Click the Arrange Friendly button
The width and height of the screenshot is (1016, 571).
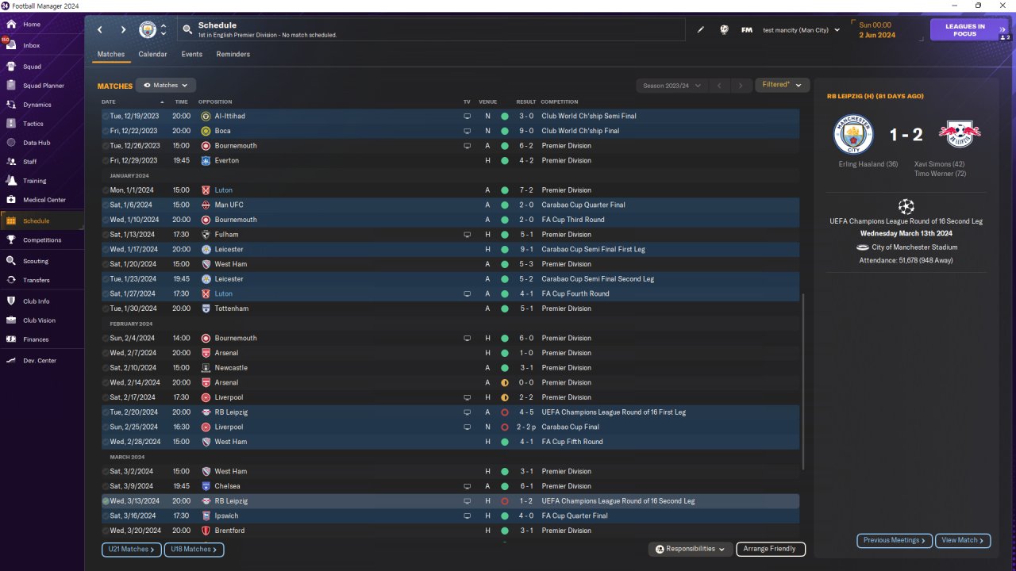pos(770,549)
